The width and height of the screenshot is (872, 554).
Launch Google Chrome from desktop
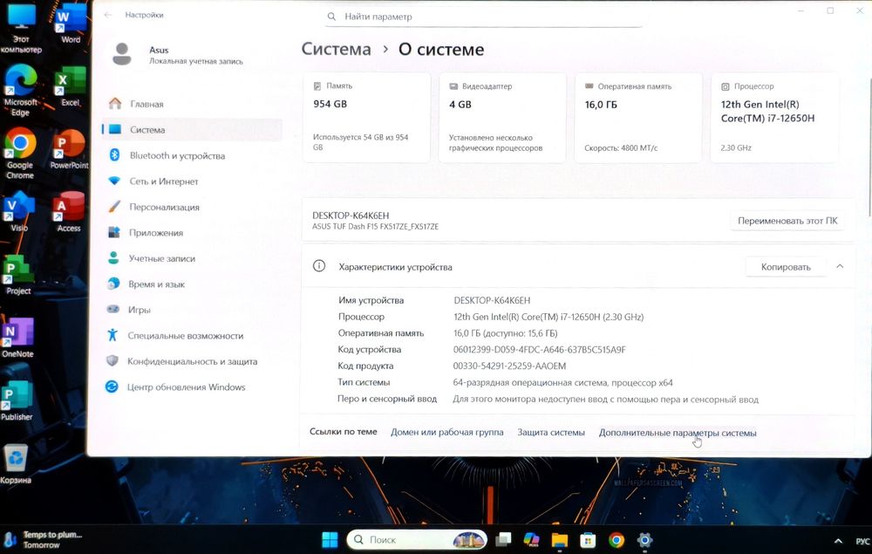coord(20,153)
